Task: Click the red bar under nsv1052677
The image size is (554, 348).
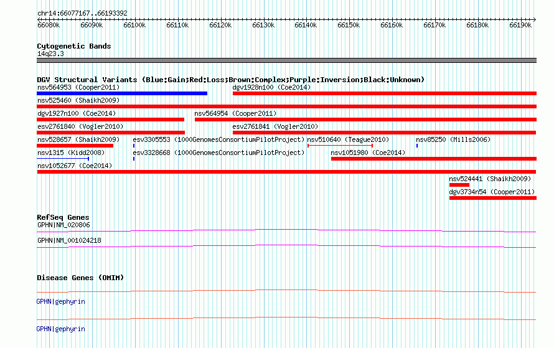Action: [x=286, y=172]
